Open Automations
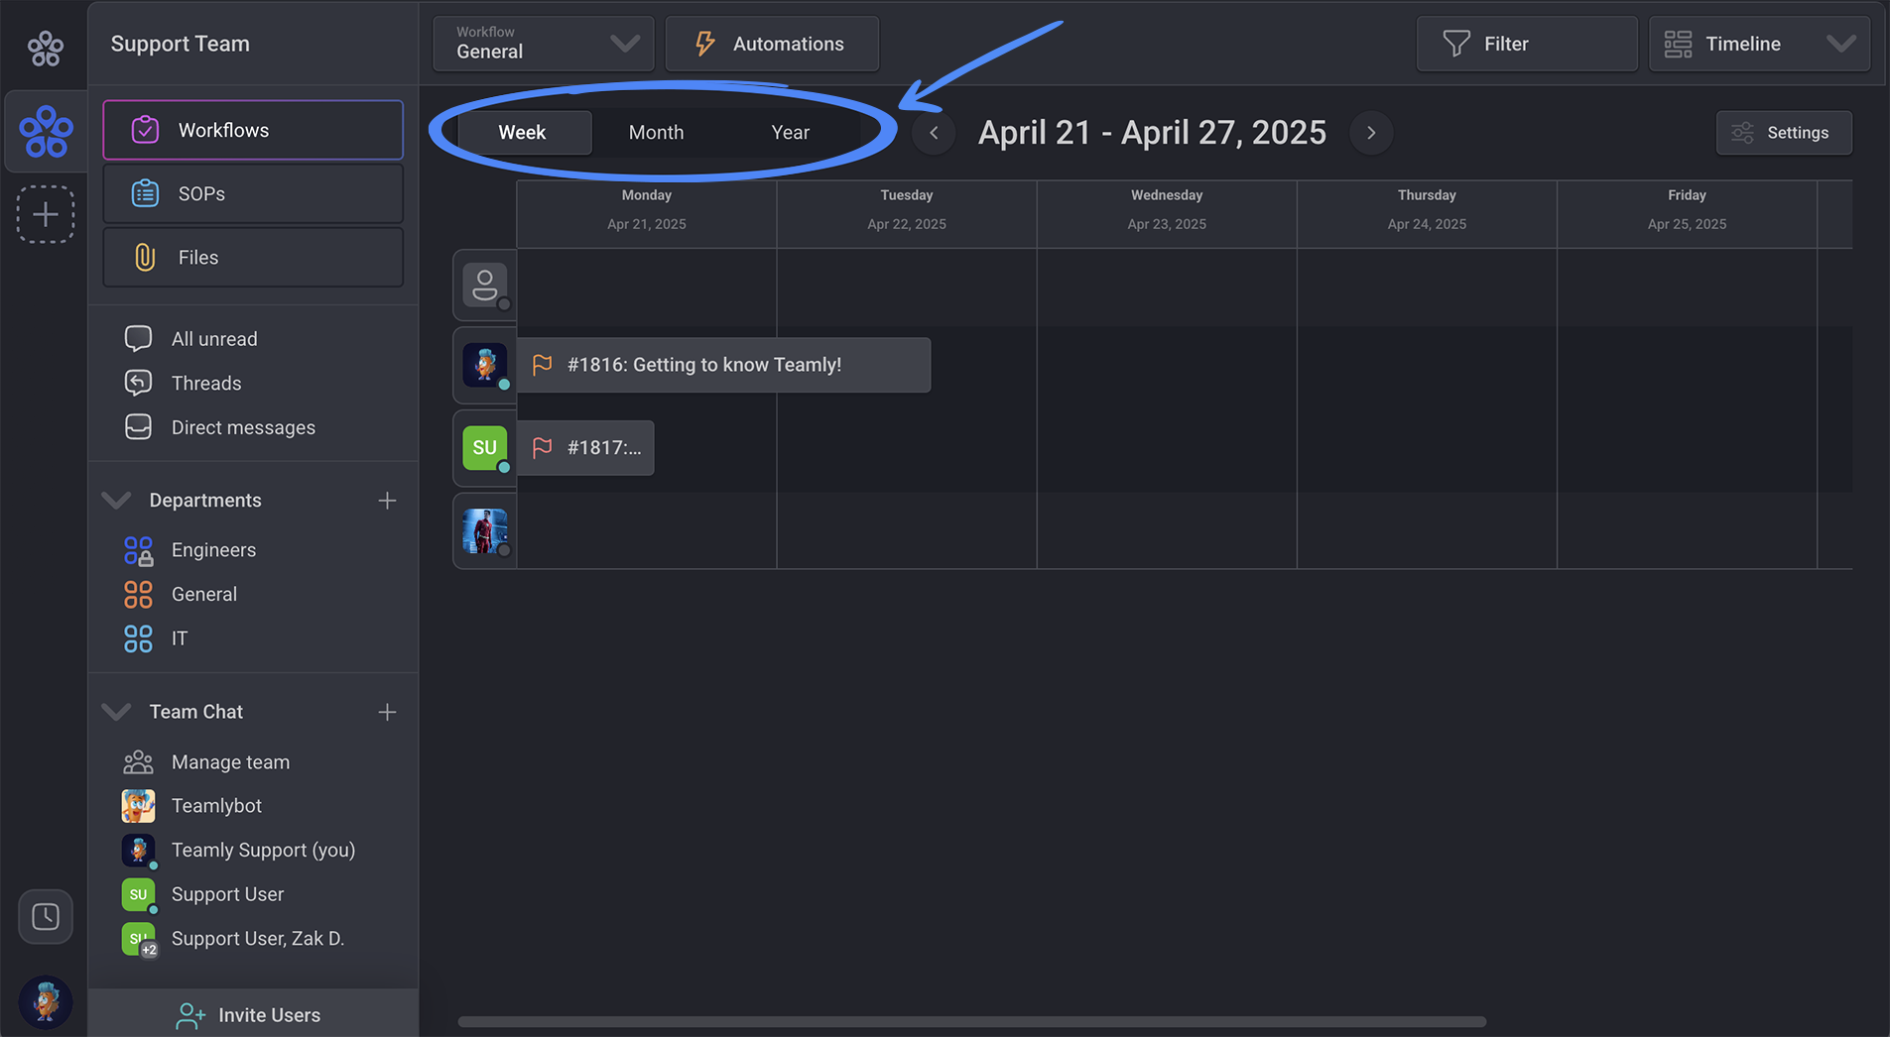The height and width of the screenshot is (1037, 1890). click(772, 44)
